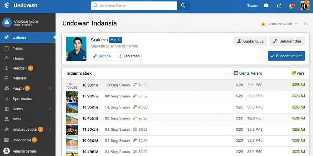The image size is (313, 156).
Task: Click the 92. Sing Skaran cell
Action: [117, 118]
